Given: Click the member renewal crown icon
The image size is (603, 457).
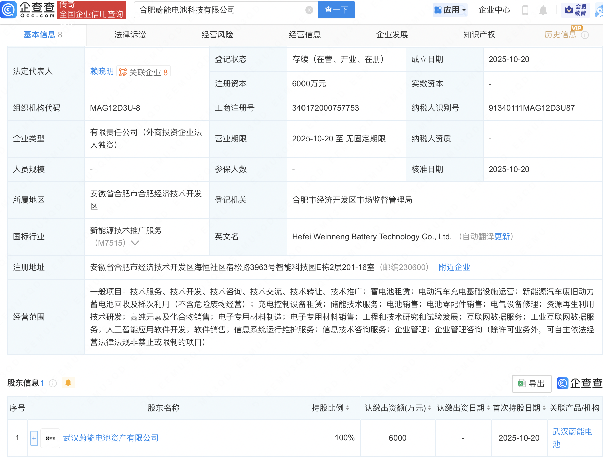Looking at the screenshot, I should 569,10.
